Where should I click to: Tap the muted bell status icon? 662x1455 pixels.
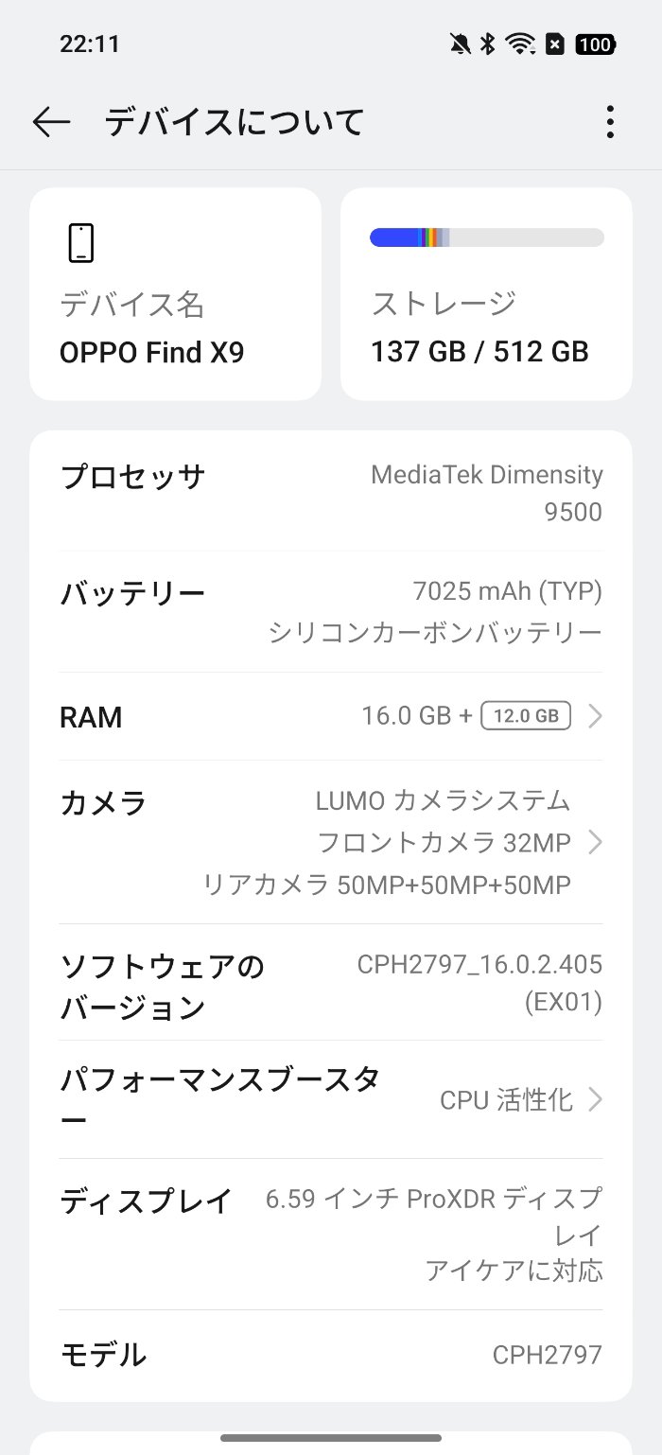coord(461,44)
